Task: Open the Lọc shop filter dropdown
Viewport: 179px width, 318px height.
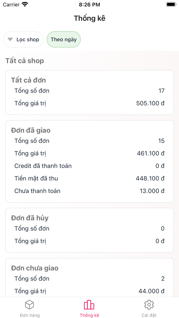Action: point(24,39)
